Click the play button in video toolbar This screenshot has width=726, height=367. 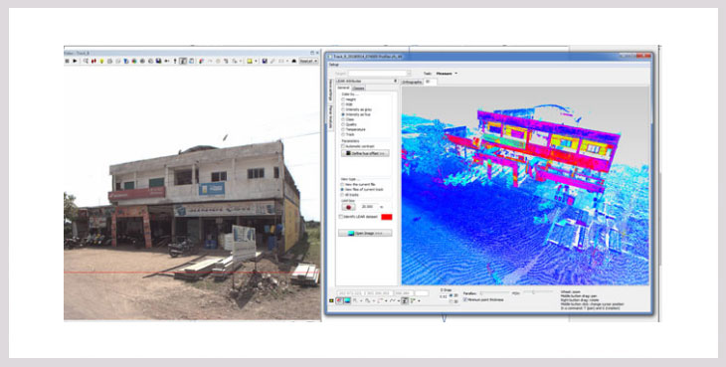coord(75,61)
